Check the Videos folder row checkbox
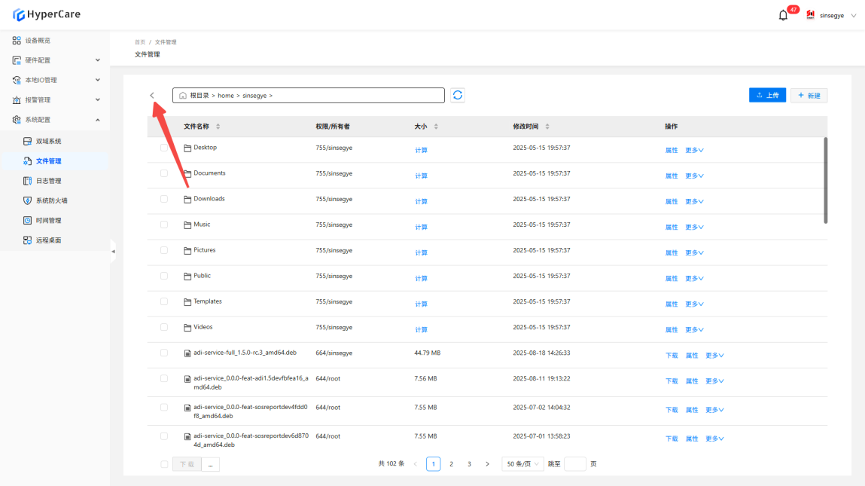The height and width of the screenshot is (486, 865). [164, 327]
